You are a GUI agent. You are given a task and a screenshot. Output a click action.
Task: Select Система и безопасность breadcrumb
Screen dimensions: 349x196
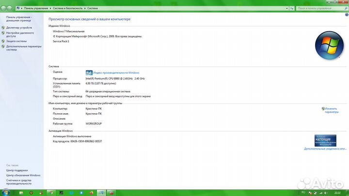(68, 8)
